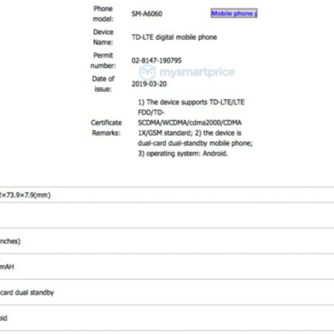Click the dimensions row ending in 73.9×7.9(mm)

25,195
